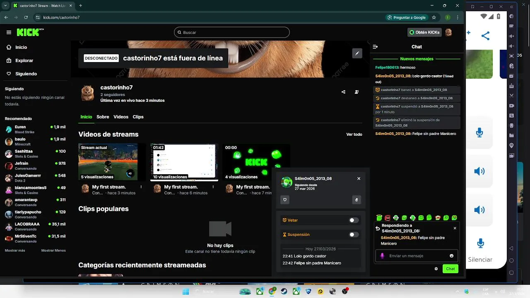
Task: Click Preguntar a Google button
Action: pos(406,17)
